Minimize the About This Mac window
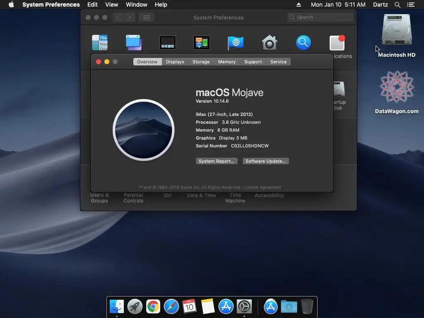Screen dimensions: 424x318 pos(107,62)
